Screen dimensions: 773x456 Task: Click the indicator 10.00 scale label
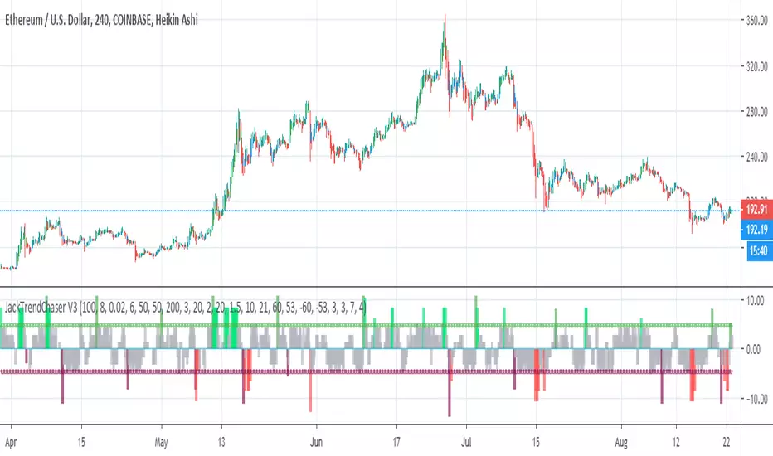point(756,300)
